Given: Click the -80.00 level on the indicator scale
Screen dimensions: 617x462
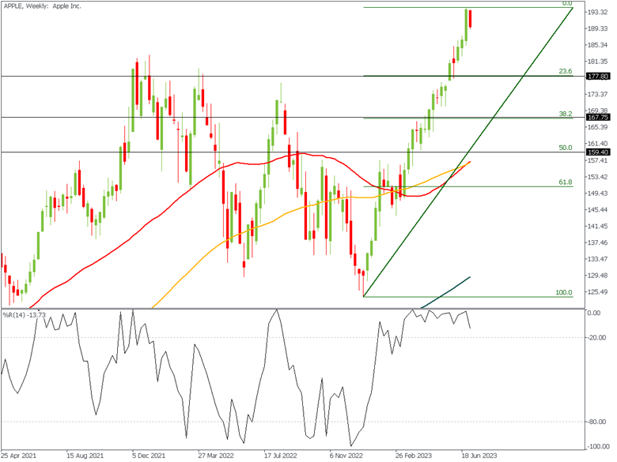Looking at the screenshot, I should click(x=596, y=422).
